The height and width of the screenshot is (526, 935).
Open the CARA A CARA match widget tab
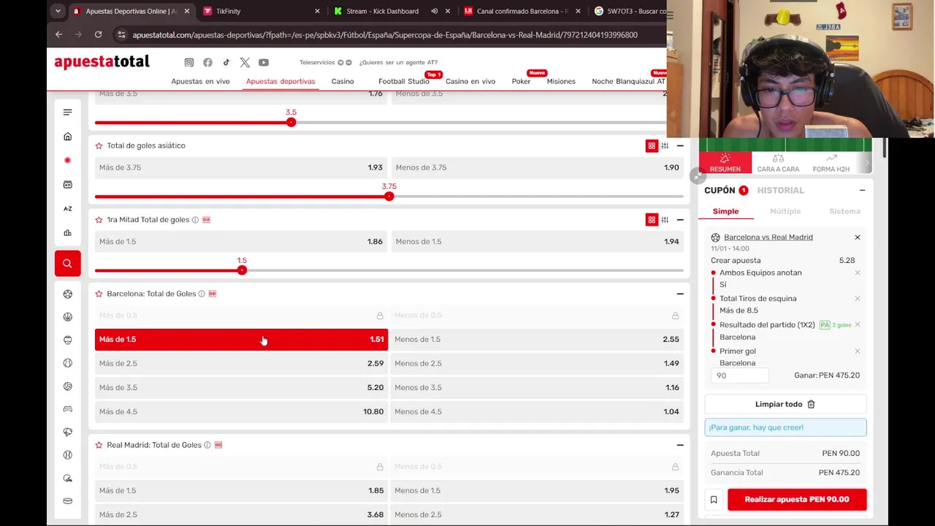click(x=778, y=162)
